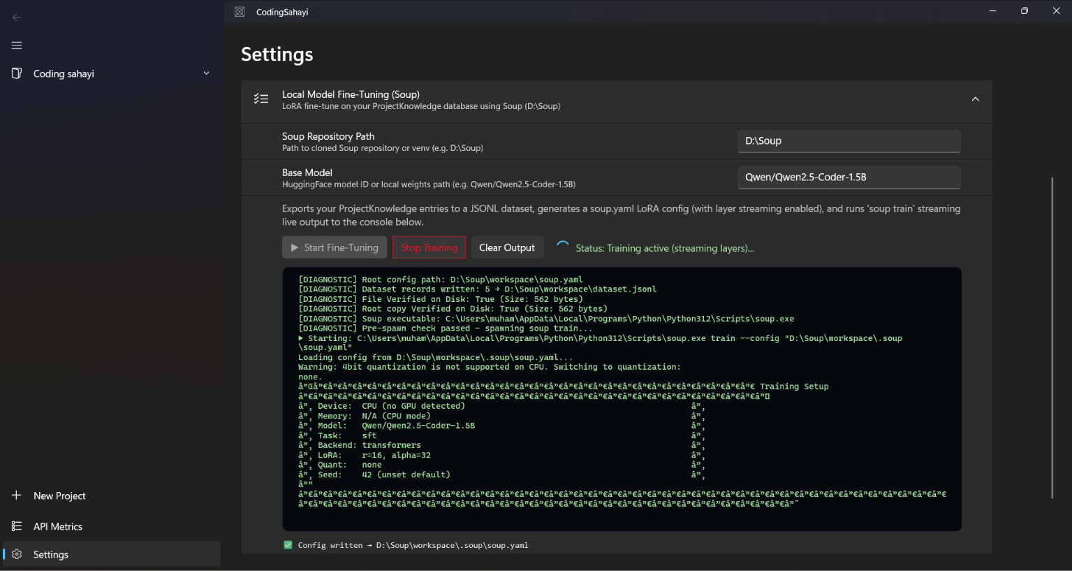Click Clear Output button
1072x571 pixels.
(507, 247)
